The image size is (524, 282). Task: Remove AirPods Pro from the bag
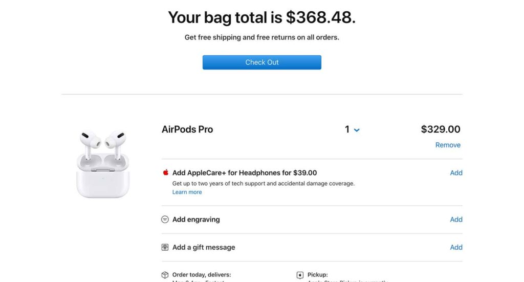(448, 145)
